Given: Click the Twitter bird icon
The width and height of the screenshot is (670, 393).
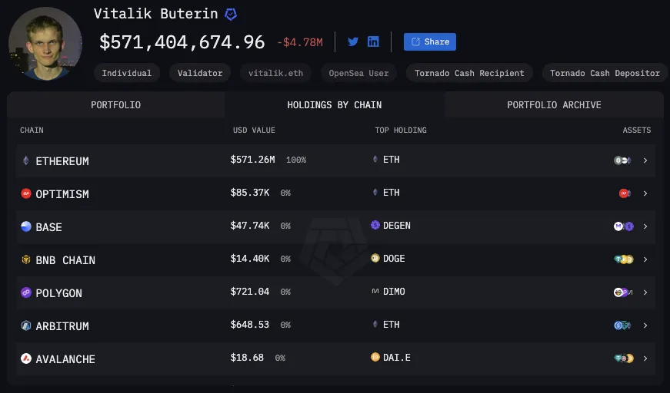Looking at the screenshot, I should click(x=353, y=41).
